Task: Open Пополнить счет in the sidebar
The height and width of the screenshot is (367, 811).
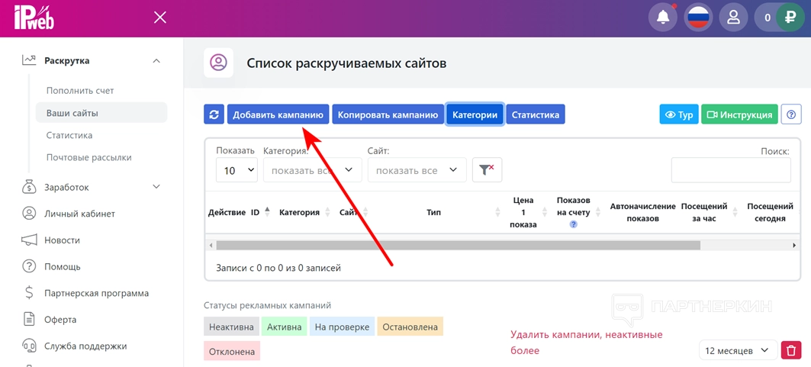Action: pos(80,90)
